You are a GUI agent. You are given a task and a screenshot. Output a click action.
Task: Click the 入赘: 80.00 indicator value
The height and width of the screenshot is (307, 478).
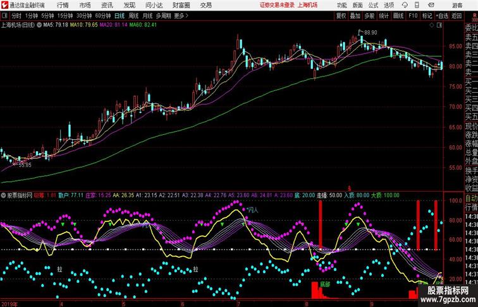[x=357, y=195]
